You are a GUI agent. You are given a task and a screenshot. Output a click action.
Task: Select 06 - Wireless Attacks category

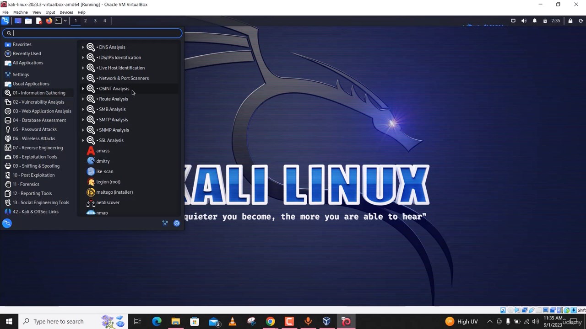pos(39,138)
